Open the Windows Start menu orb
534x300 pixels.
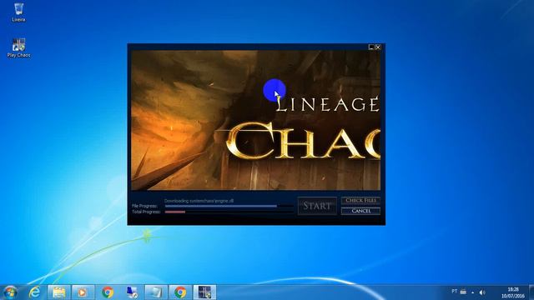click(x=10, y=292)
